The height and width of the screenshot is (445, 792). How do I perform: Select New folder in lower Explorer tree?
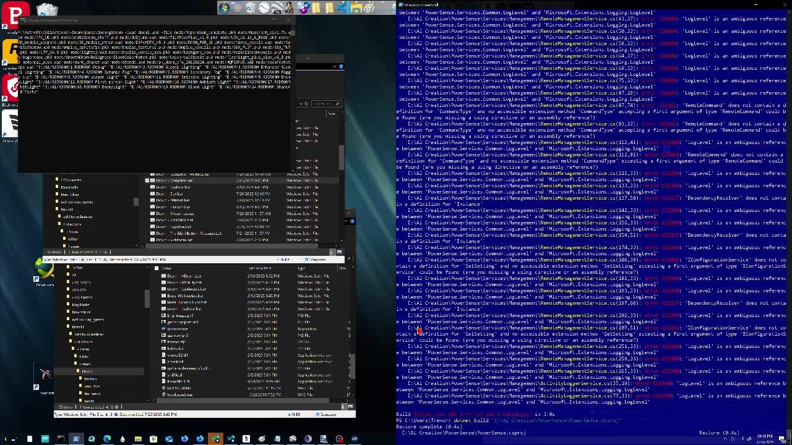point(81,312)
